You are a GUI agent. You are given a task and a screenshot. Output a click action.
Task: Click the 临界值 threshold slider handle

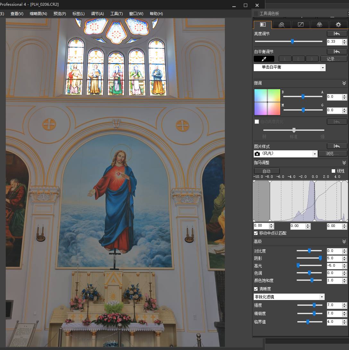click(308, 322)
